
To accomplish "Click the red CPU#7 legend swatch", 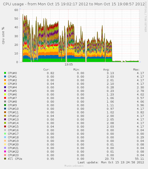I will [x=5, y=98].
